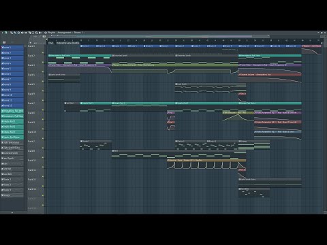Screen dimensions: 327x245
Task: Open the playlist options menu arrow
Action: 2,33
